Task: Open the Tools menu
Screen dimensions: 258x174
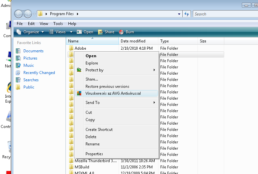Action: (x=58, y=24)
